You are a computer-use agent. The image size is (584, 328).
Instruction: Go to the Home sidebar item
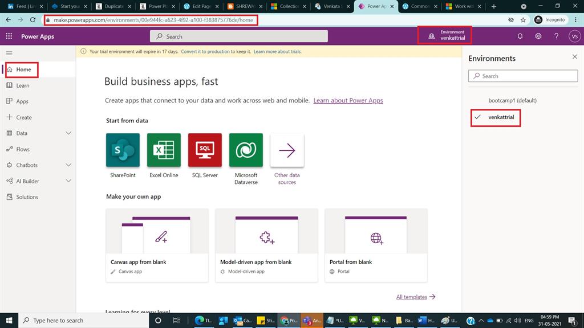pos(22,69)
